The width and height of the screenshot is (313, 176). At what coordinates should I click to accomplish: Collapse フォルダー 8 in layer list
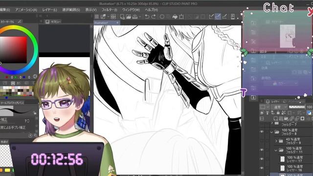(x=272, y=132)
